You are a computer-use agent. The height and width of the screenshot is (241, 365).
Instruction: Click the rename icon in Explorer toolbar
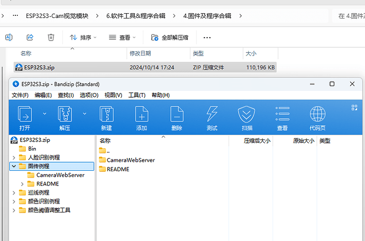[x=9, y=37]
